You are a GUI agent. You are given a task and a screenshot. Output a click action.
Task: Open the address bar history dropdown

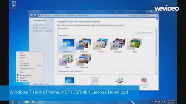(130, 15)
